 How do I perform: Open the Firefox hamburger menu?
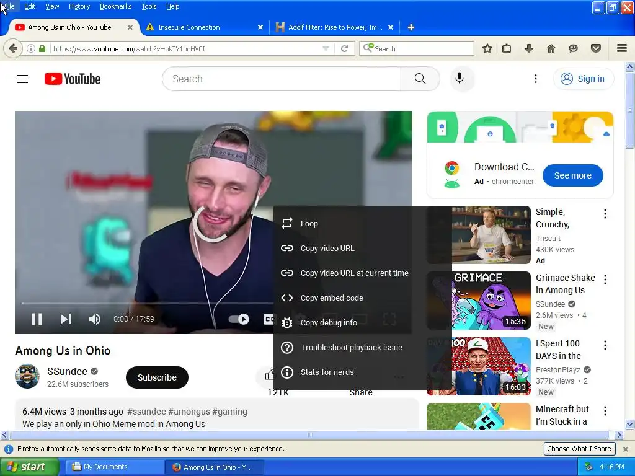point(622,48)
